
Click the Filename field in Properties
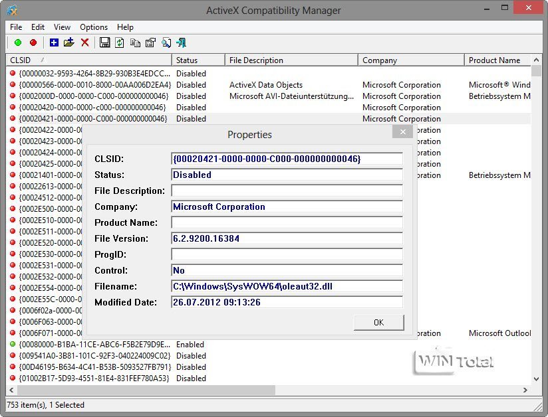287,286
